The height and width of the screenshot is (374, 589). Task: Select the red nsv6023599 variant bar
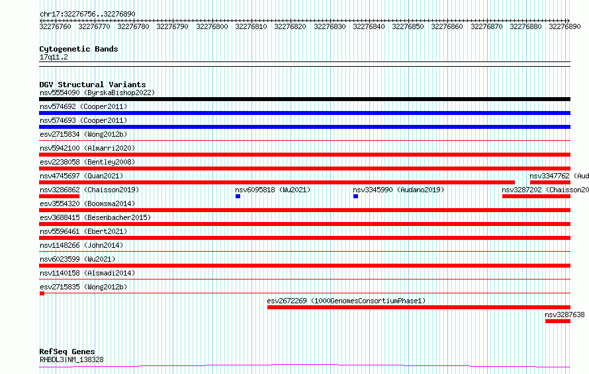pyautogui.click(x=304, y=266)
